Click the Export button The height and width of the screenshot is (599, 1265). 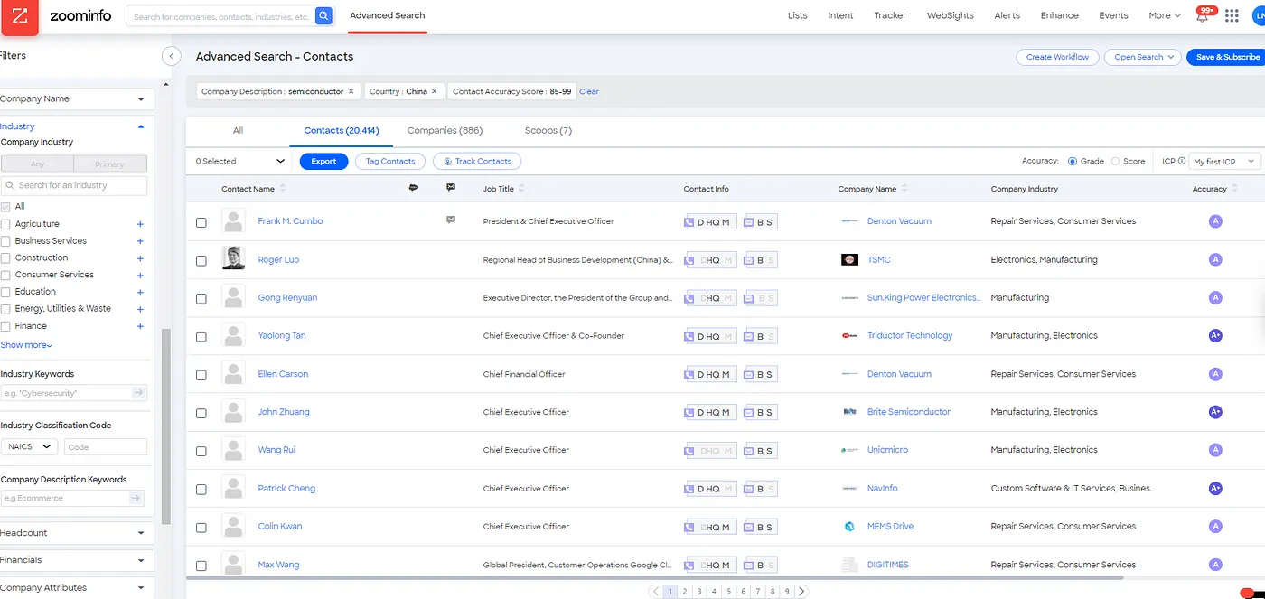click(x=323, y=161)
